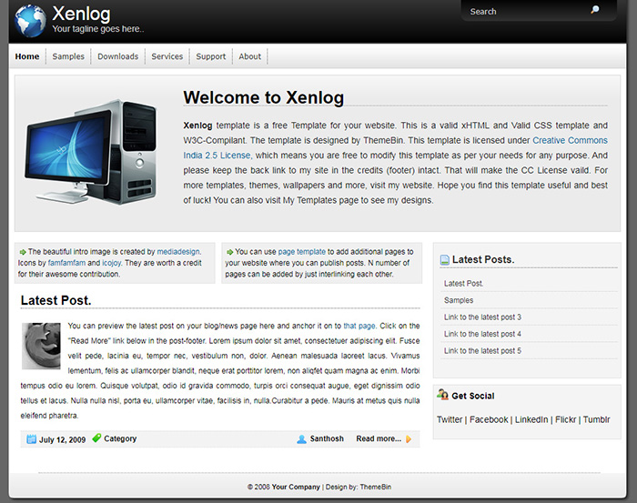This screenshot has height=503, width=637.
Task: Open the 'page template' link
Action: [x=302, y=252]
